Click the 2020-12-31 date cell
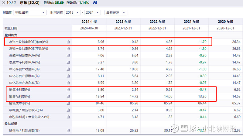 225,28
